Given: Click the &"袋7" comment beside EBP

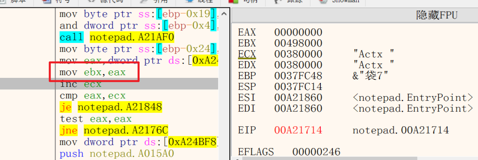Looking at the screenshot, I should 371,76.
